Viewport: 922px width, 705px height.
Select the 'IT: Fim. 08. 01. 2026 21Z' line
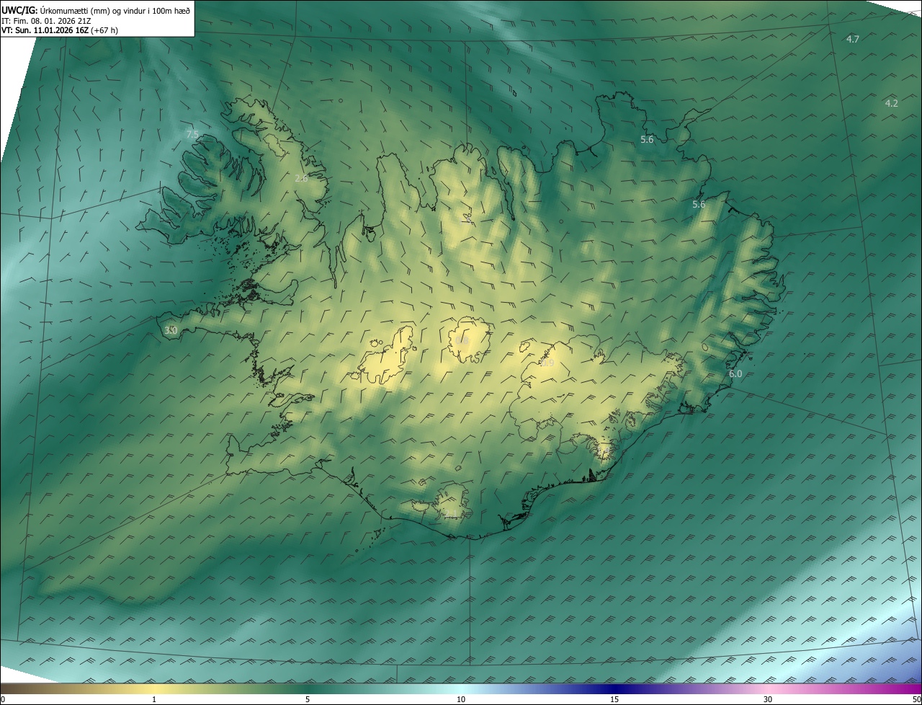pos(46,20)
